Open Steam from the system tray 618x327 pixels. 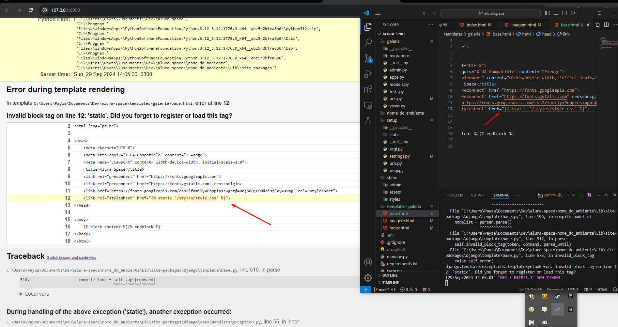point(557,296)
